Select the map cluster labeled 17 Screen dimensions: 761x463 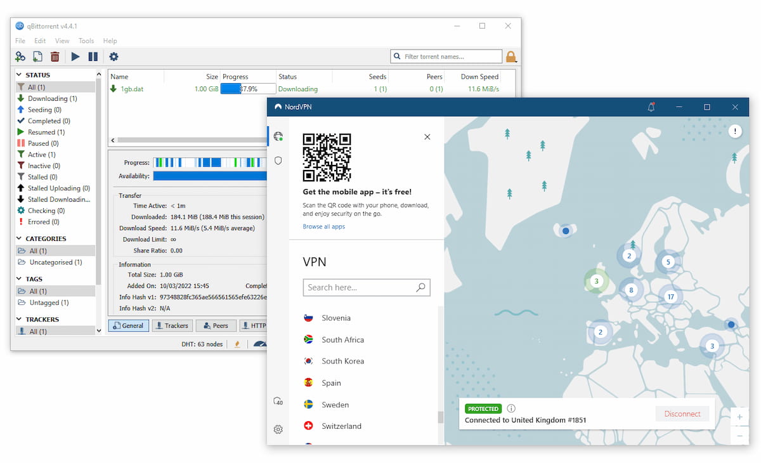(670, 296)
